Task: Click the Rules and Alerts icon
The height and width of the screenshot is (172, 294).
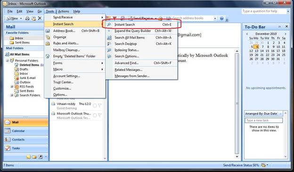Action: [48, 43]
